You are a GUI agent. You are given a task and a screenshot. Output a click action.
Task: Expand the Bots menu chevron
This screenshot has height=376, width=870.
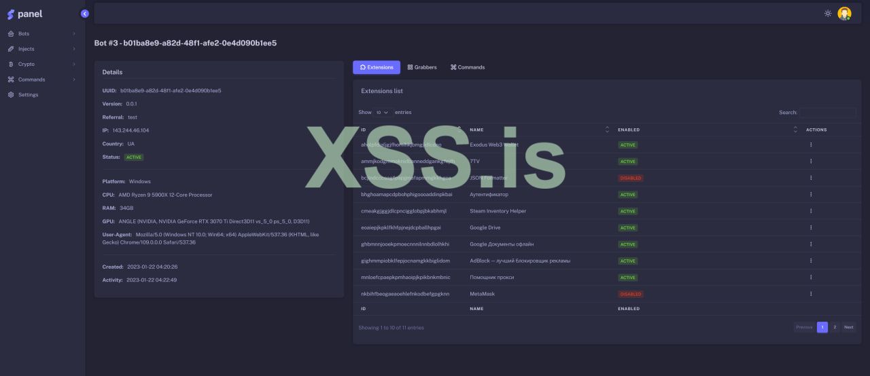(74, 33)
